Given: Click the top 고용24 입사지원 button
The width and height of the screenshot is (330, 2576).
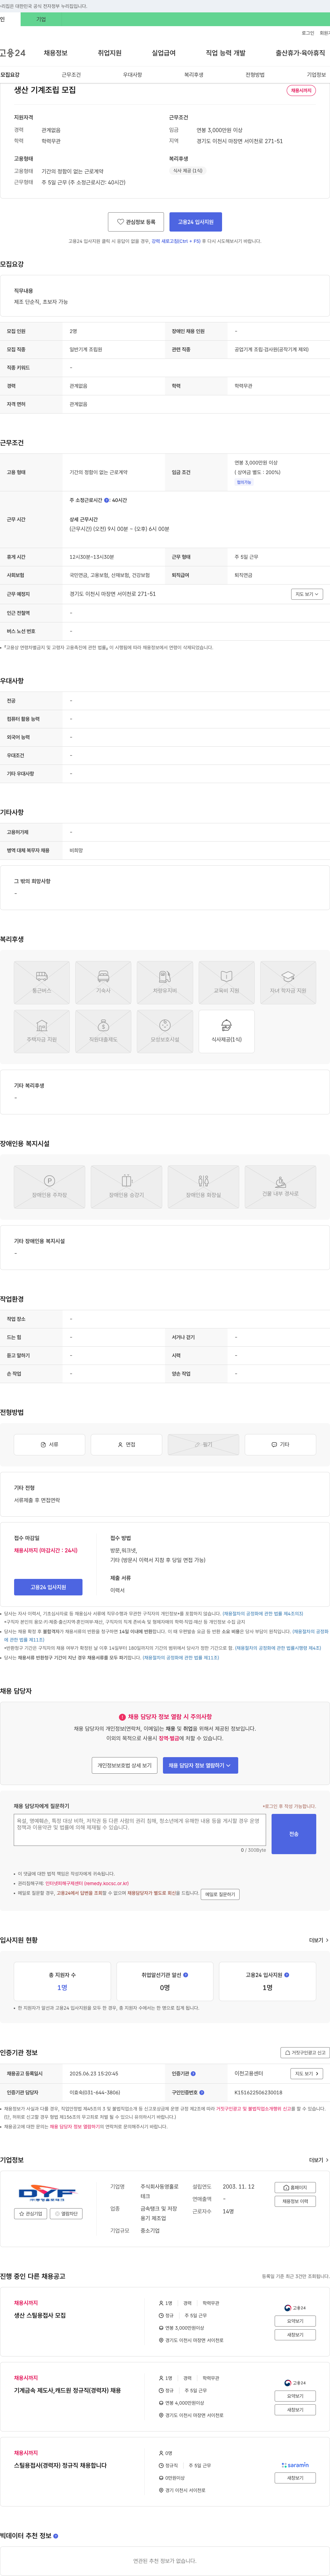Looking at the screenshot, I should pyautogui.click(x=196, y=222).
